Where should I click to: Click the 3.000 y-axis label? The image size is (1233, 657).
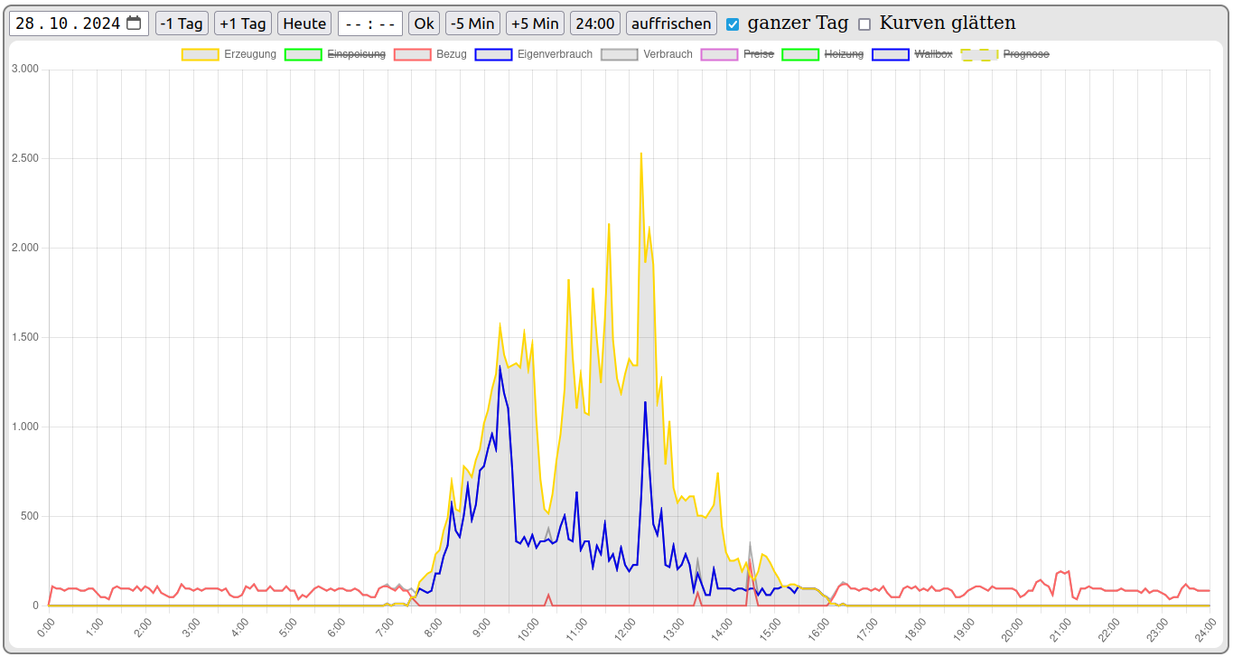tap(23, 69)
